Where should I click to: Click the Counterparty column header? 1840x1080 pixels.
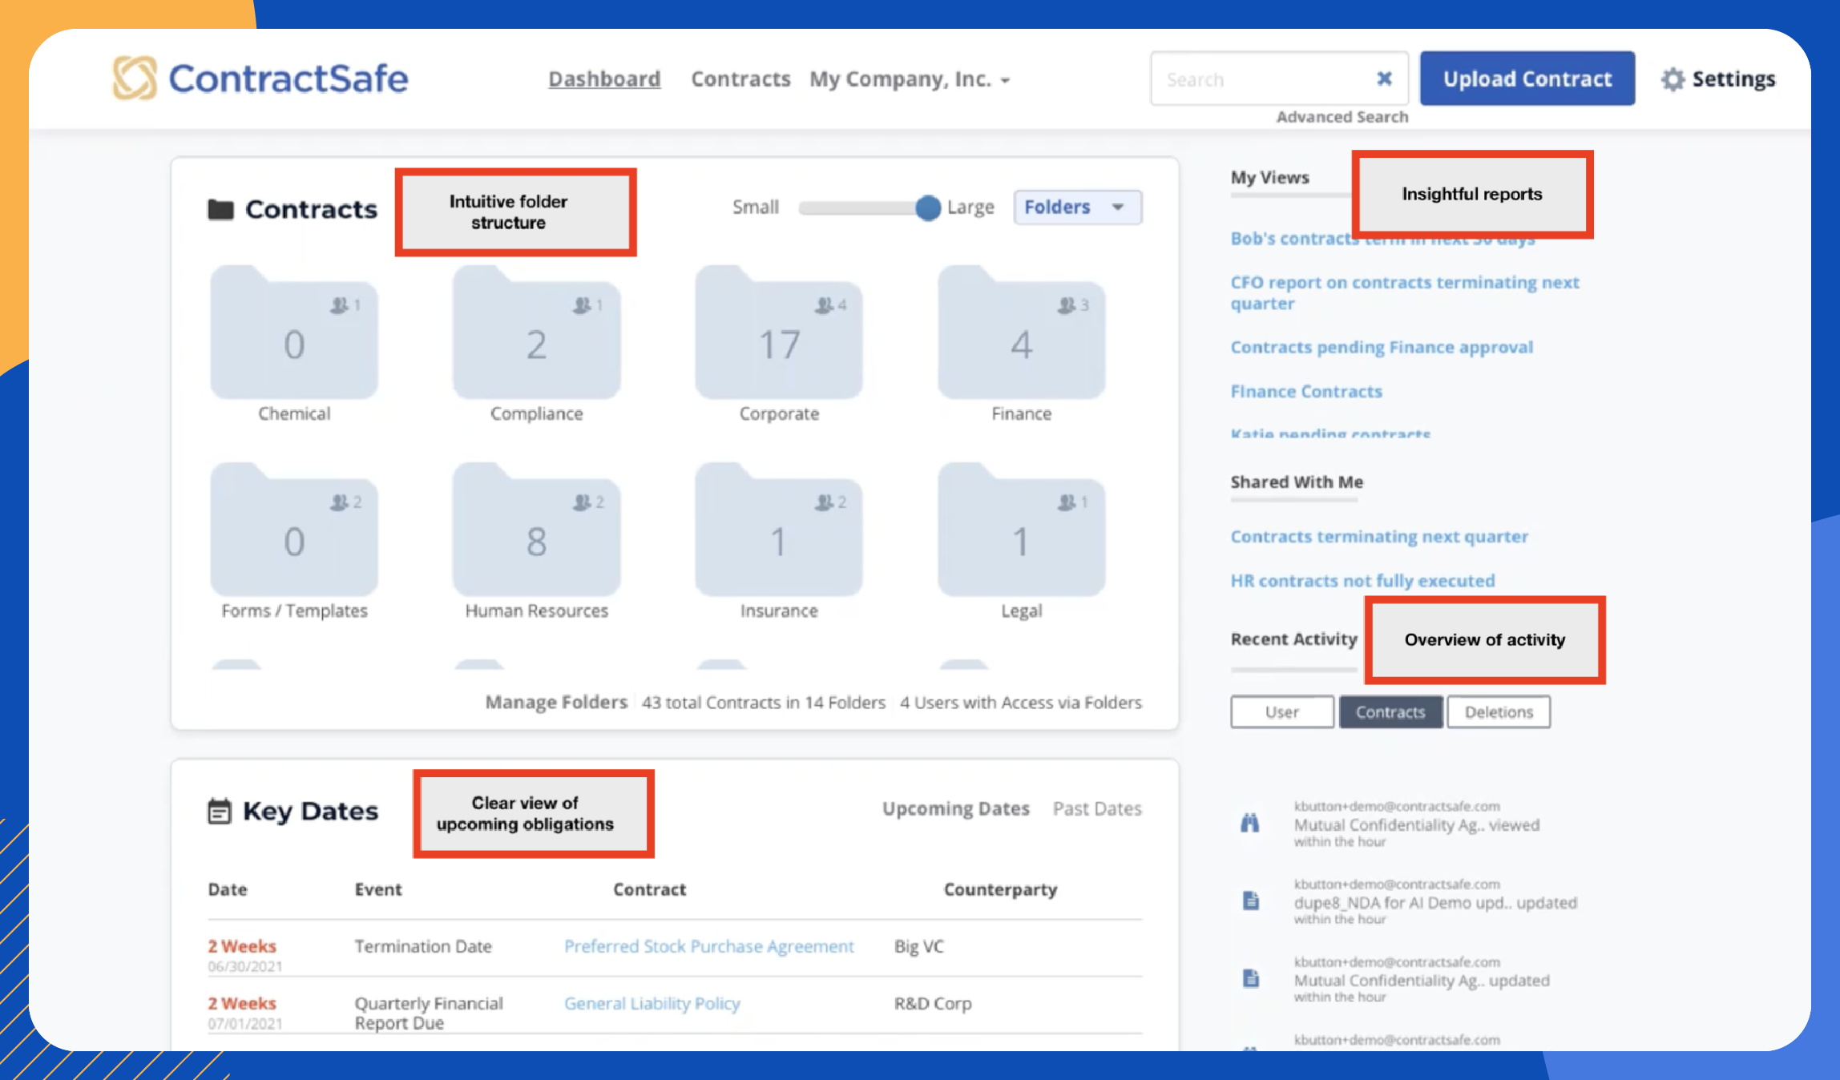coord(1000,889)
